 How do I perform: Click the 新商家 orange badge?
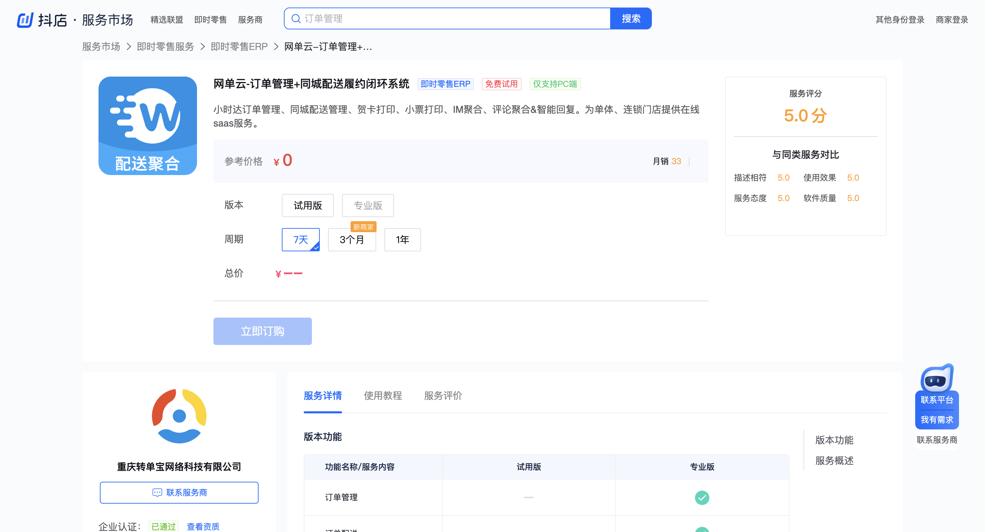click(363, 227)
